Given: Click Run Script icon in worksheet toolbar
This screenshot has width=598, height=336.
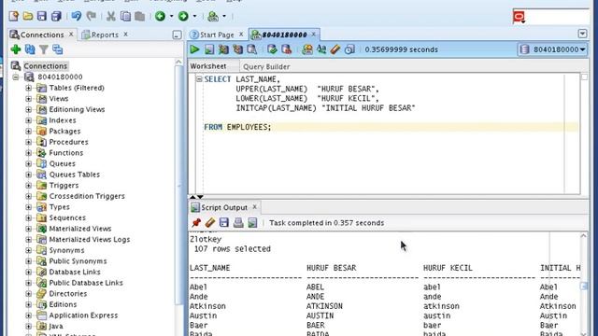Looking at the screenshot, I should [209, 49].
